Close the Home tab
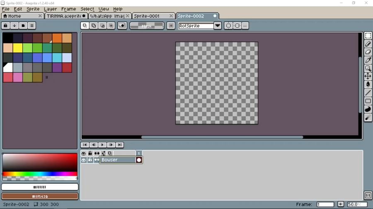This screenshot has height=209, width=373. click(40, 16)
